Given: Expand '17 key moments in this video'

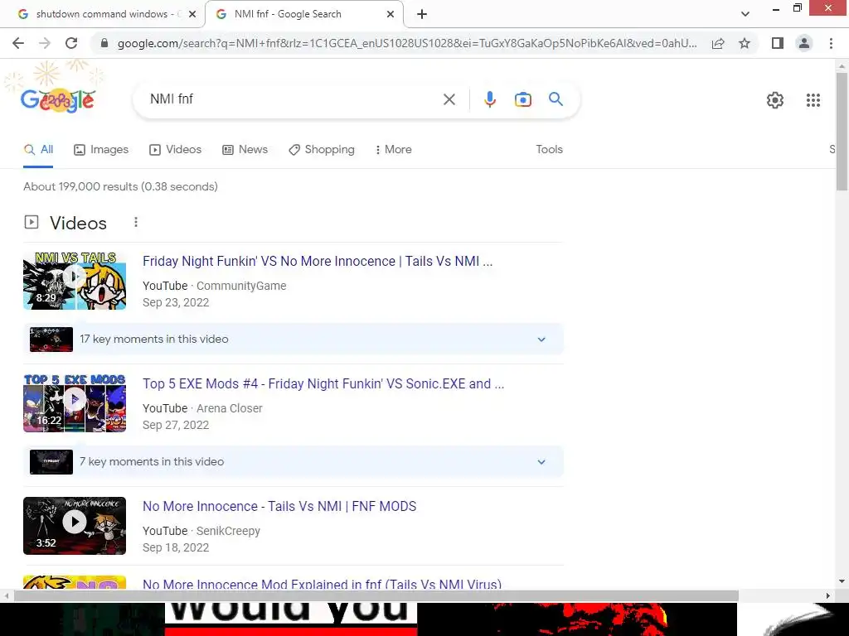Looking at the screenshot, I should pos(293,339).
